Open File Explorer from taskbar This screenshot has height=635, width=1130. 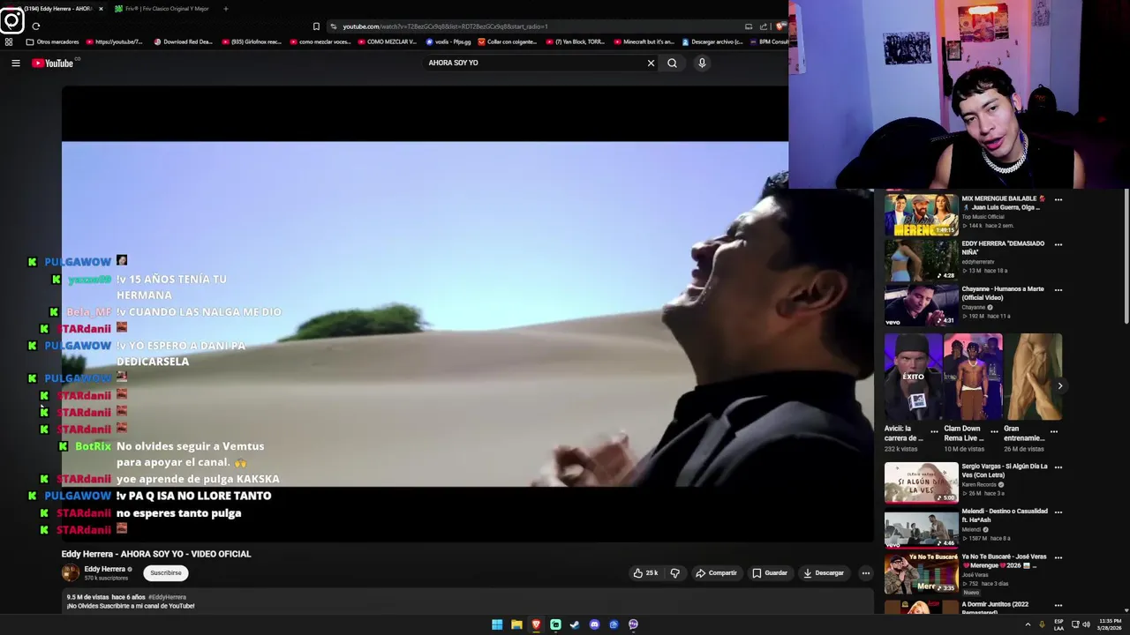(x=516, y=624)
